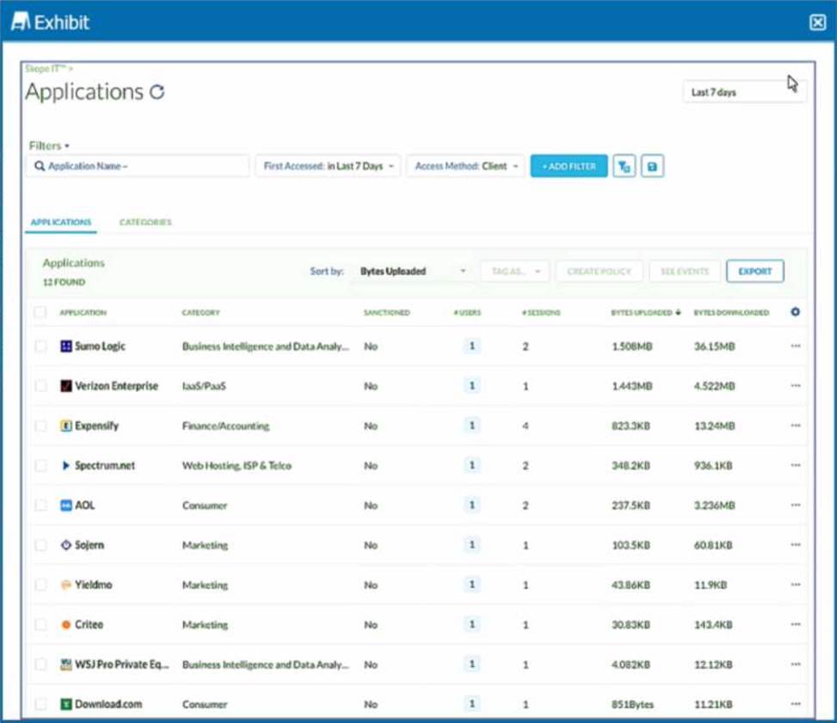Viewport: 837px width, 723px height.
Task: Sort by Bytes Uploaded column header
Action: tap(645, 313)
